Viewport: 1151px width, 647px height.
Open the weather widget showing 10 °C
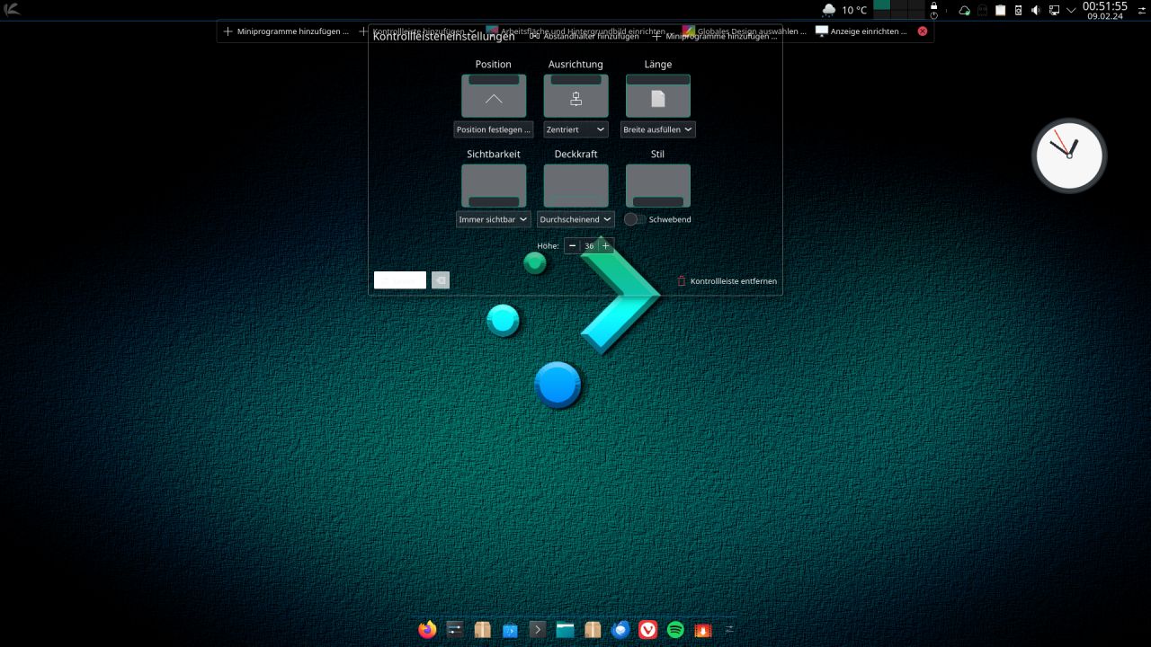point(844,10)
